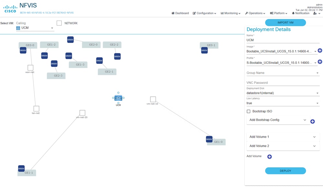Click the right connection point on UCM
323x187 pixels.
pos(124,98)
